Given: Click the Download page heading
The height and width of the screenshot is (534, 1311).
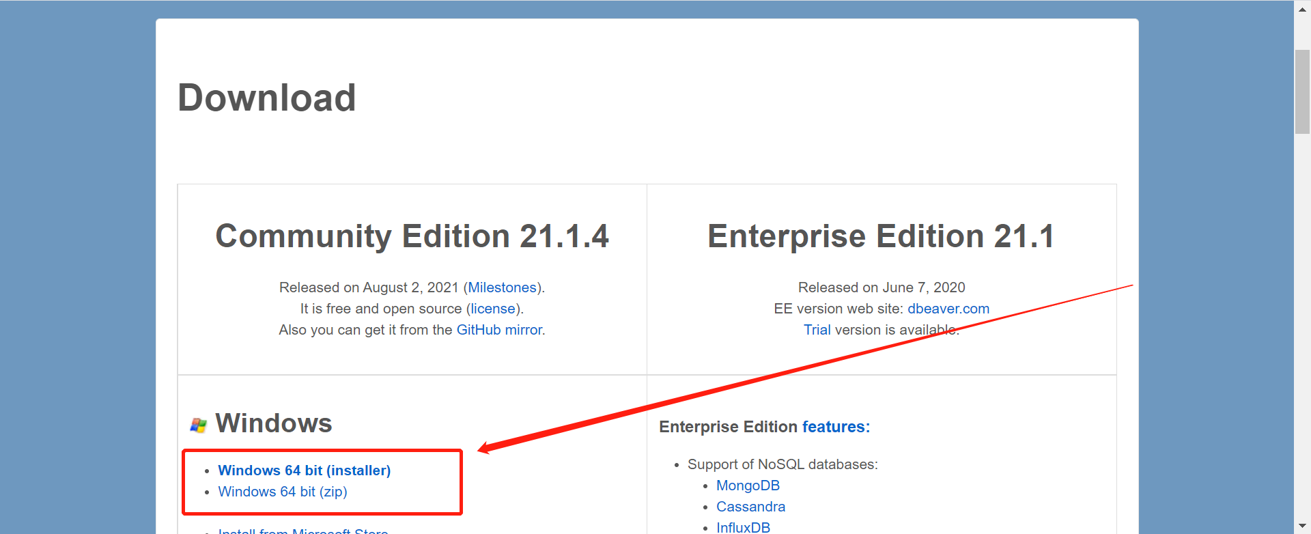Looking at the screenshot, I should tap(267, 98).
